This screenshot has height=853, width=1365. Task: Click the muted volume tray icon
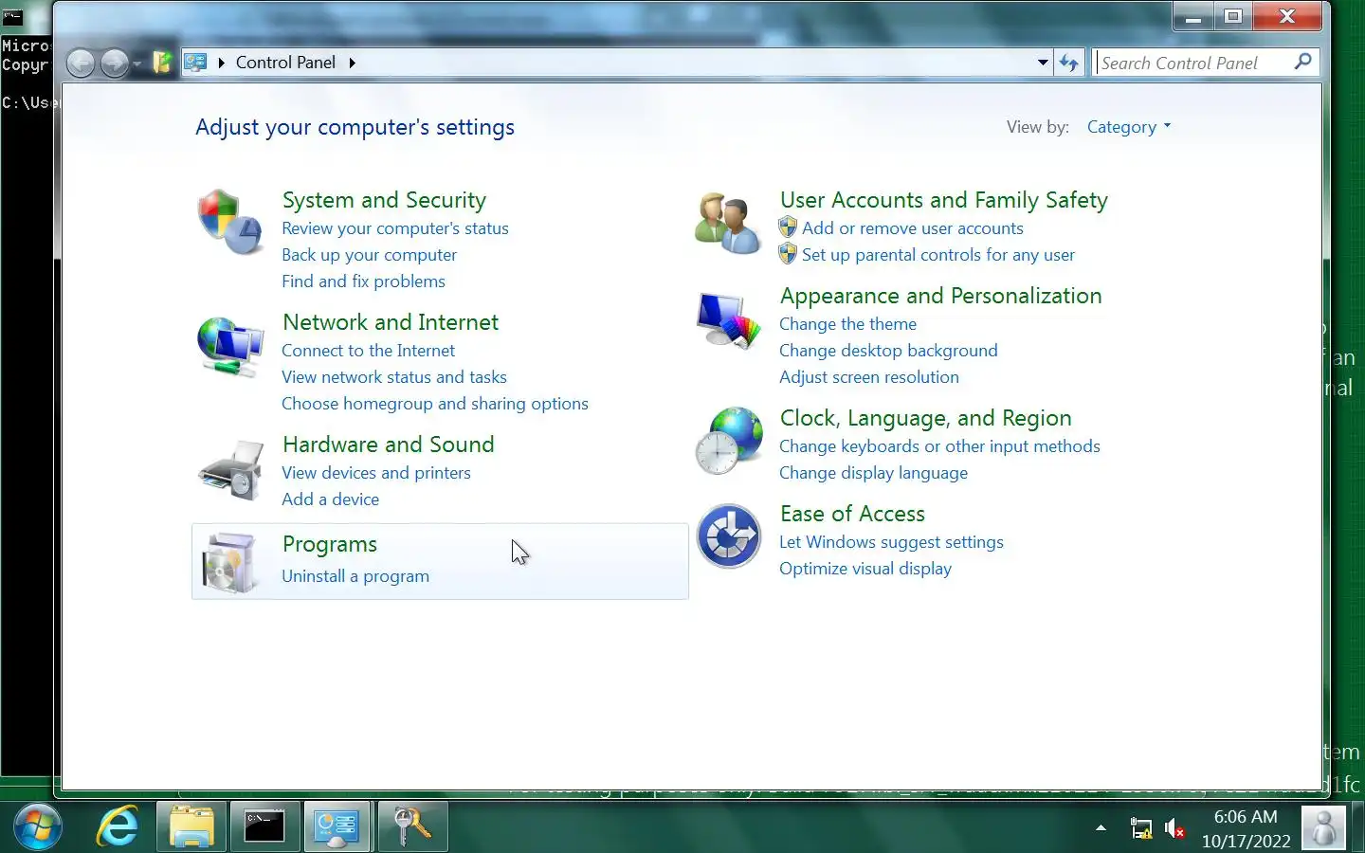(x=1174, y=829)
